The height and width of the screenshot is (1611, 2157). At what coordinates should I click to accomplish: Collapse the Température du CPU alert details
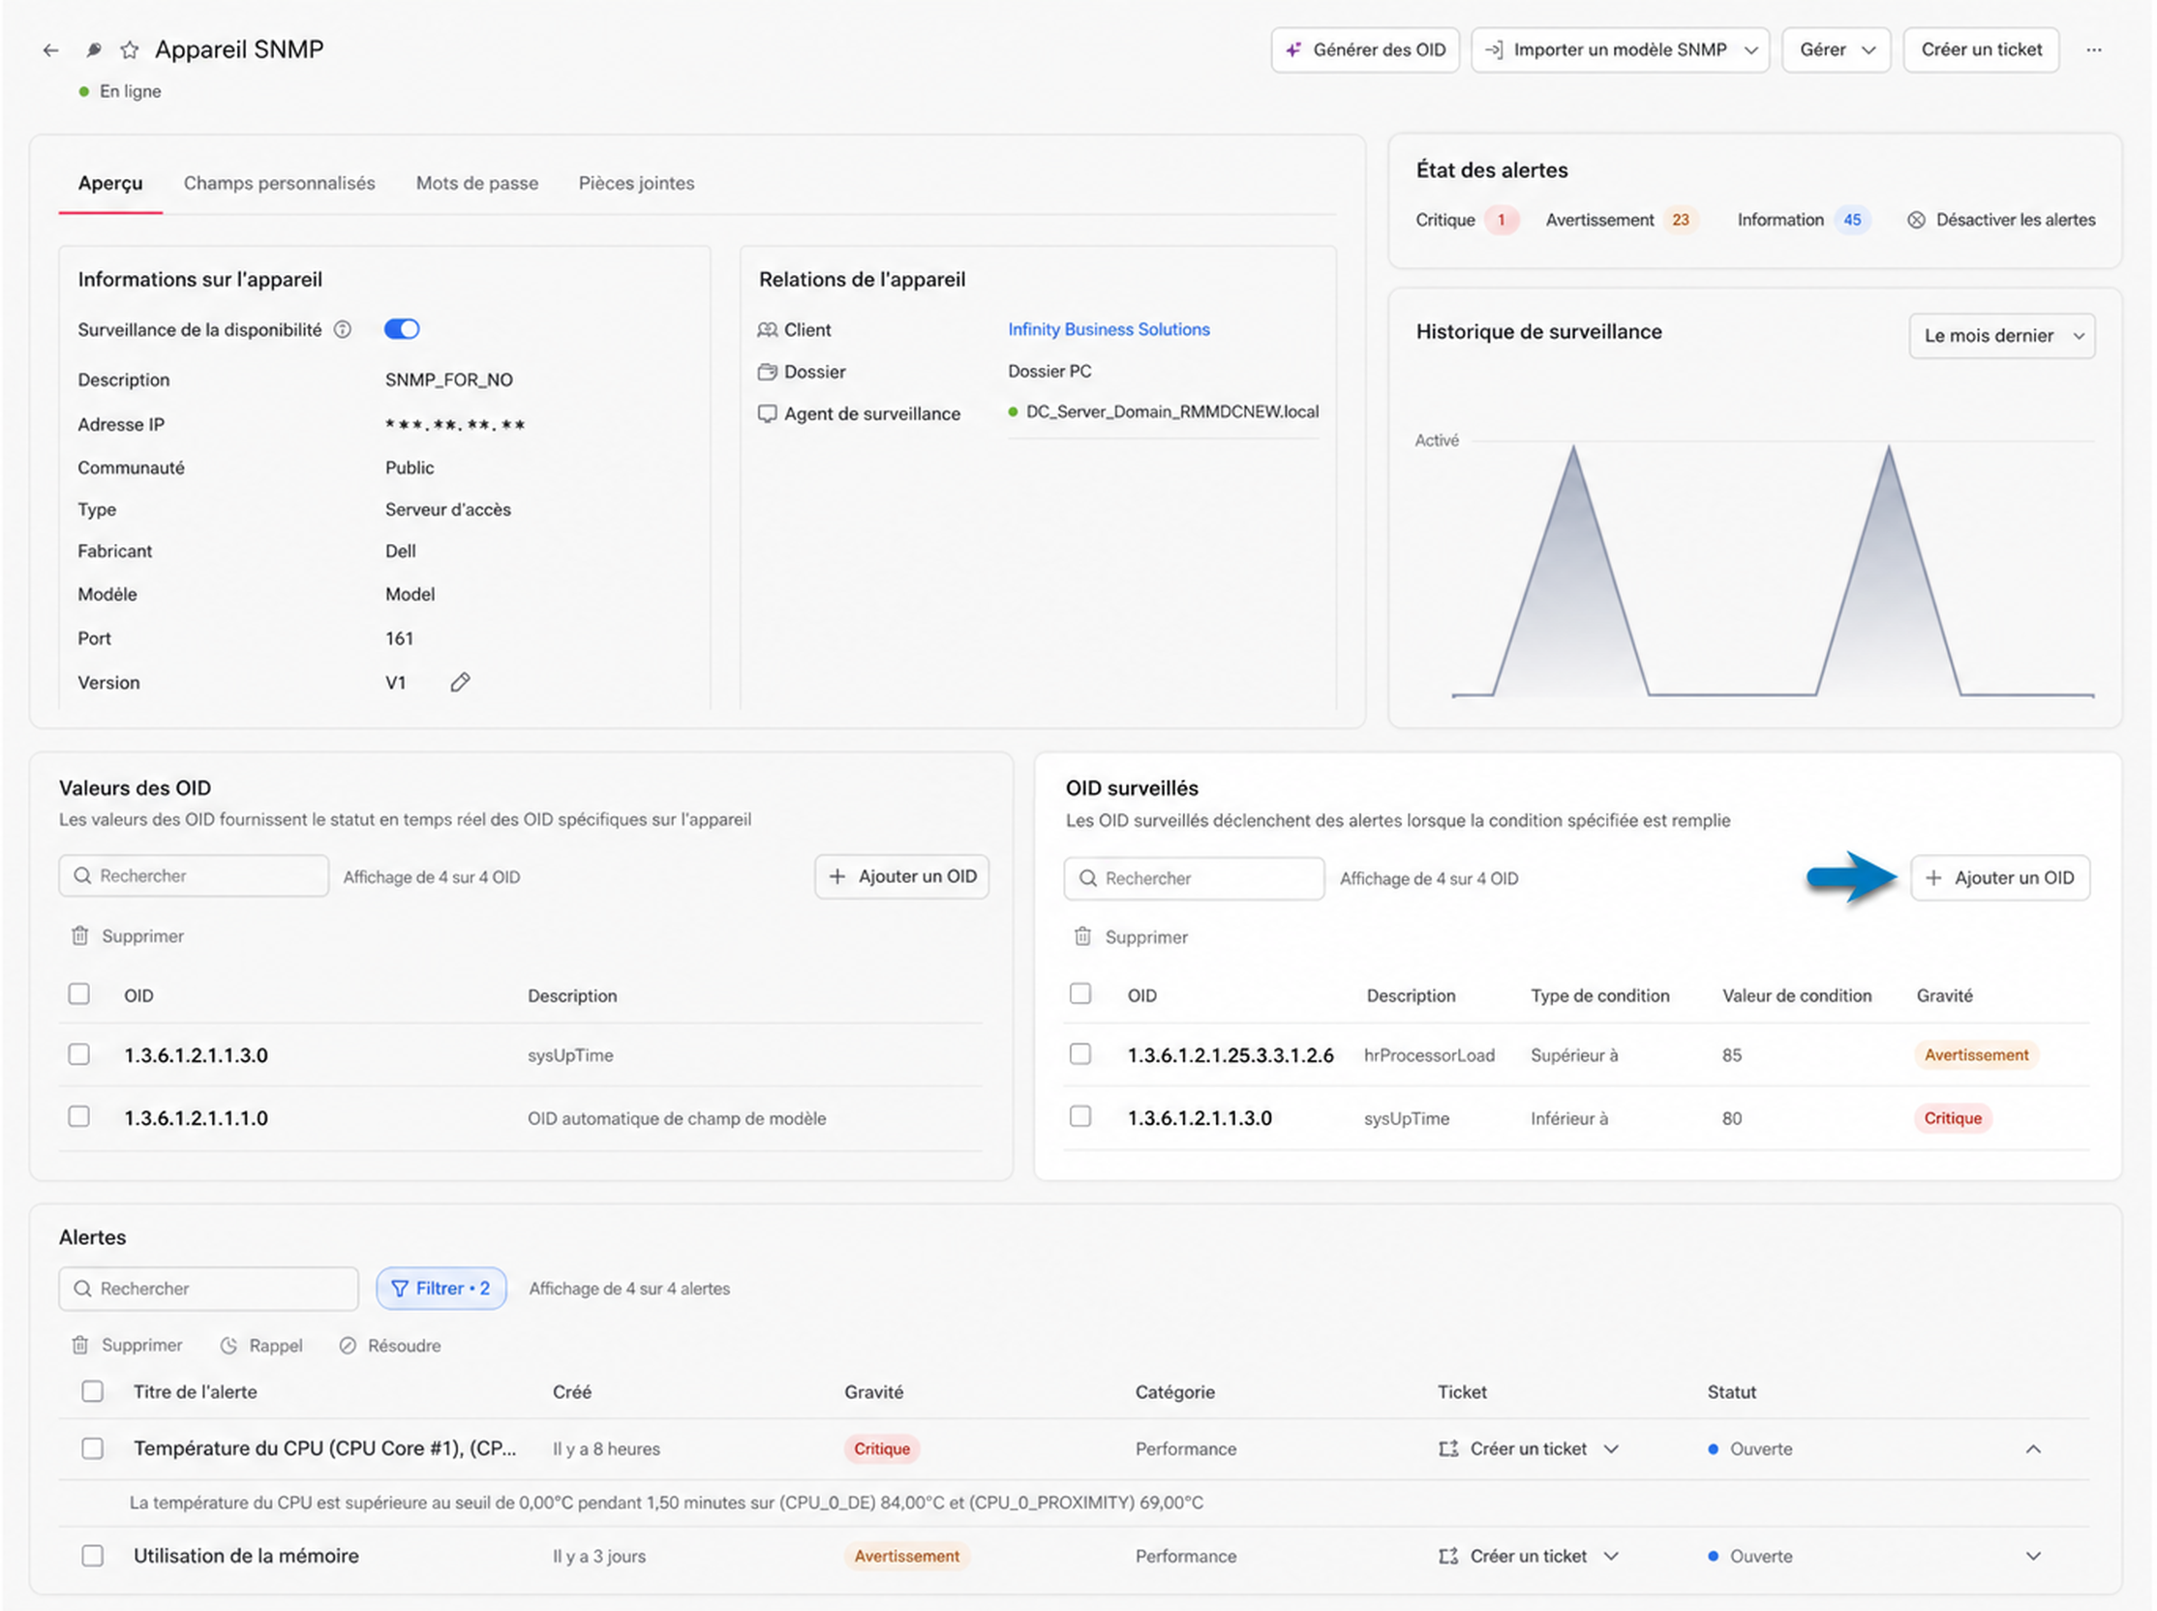click(2033, 1449)
